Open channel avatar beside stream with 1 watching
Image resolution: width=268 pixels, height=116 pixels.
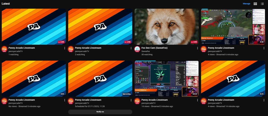[x=4, y=49]
